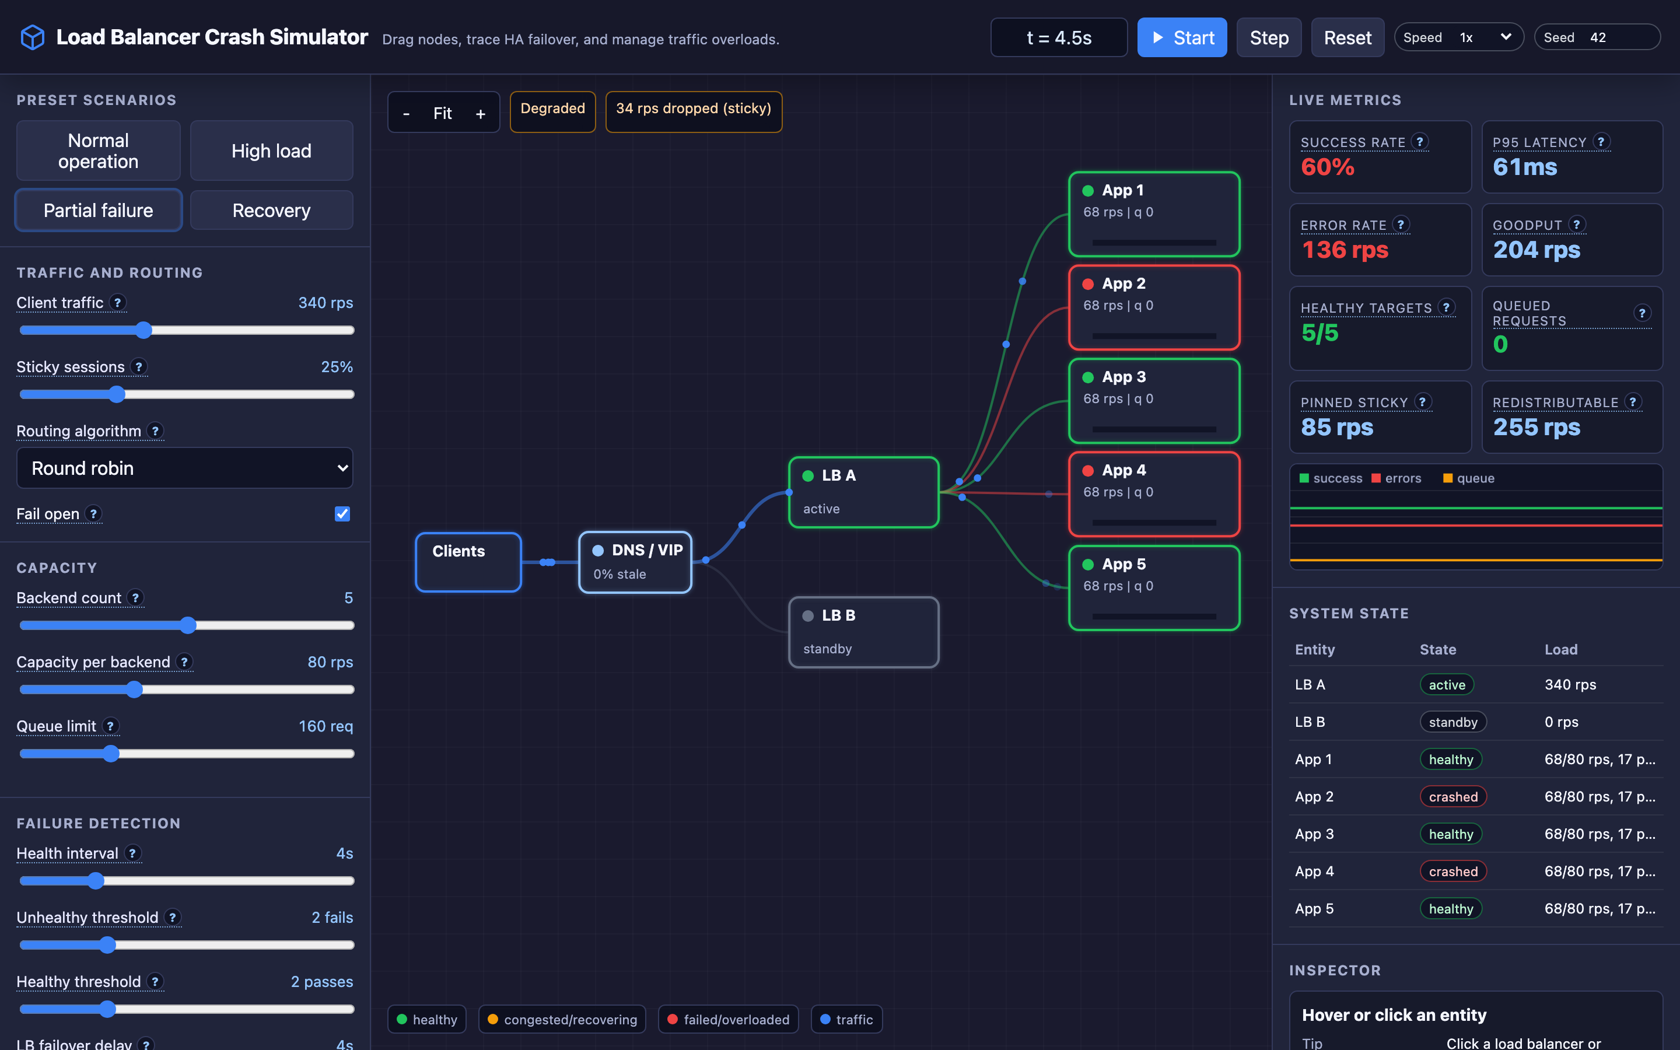This screenshot has height=1050, width=1680.
Task: Click the Reset button
Action: tap(1347, 37)
